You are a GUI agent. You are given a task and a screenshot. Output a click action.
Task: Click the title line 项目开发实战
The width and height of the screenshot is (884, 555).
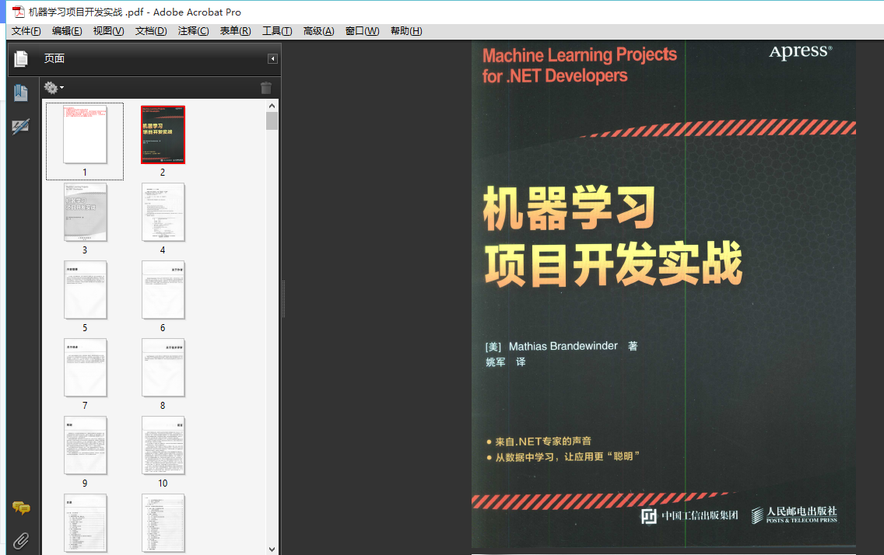tap(613, 264)
